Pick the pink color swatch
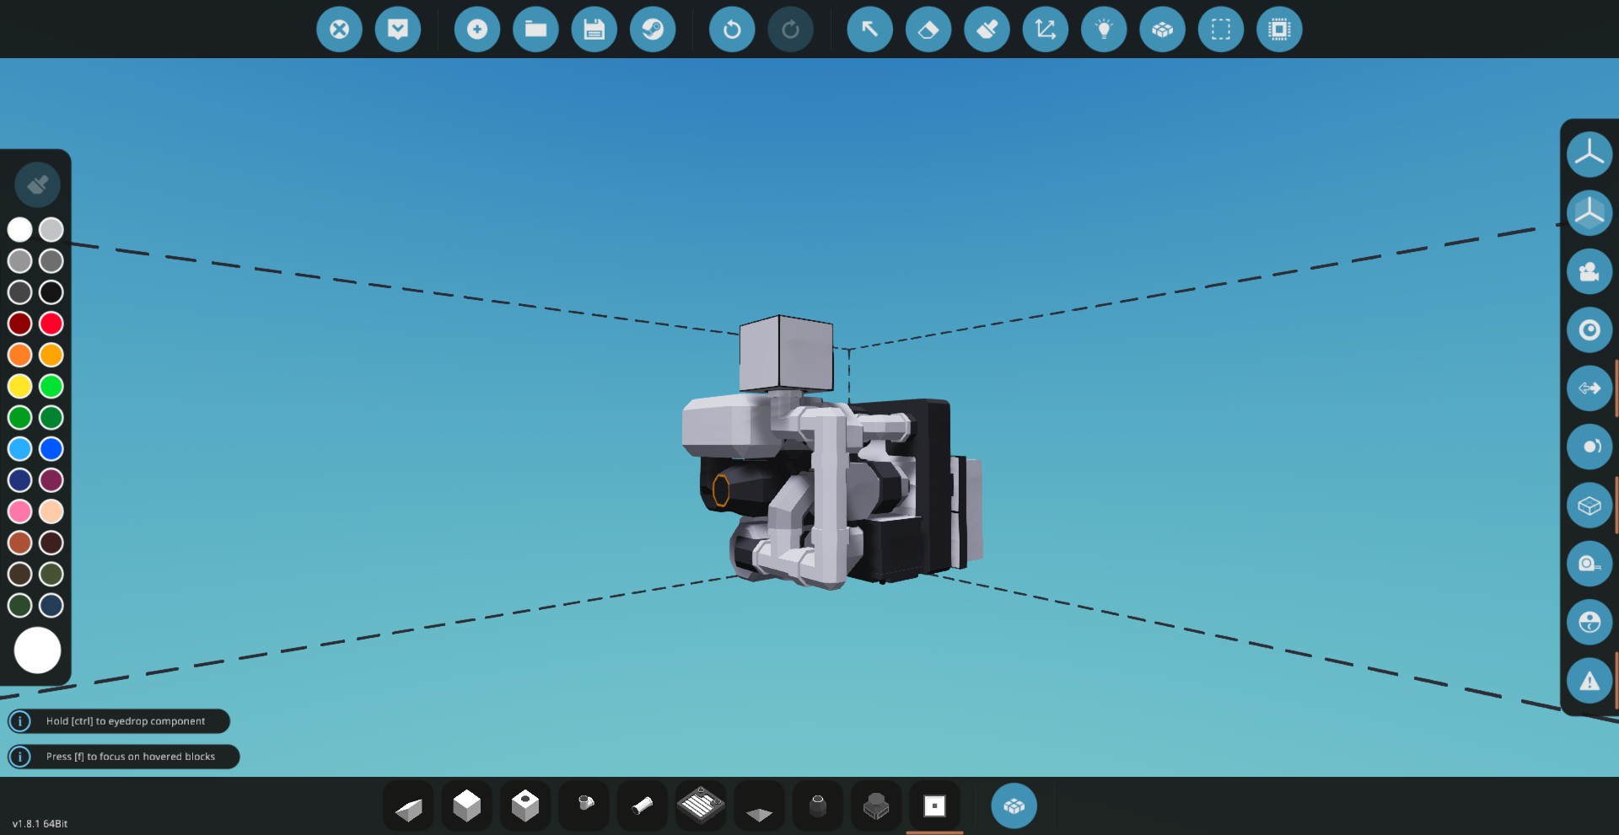Image resolution: width=1619 pixels, height=835 pixels. pos(20,511)
